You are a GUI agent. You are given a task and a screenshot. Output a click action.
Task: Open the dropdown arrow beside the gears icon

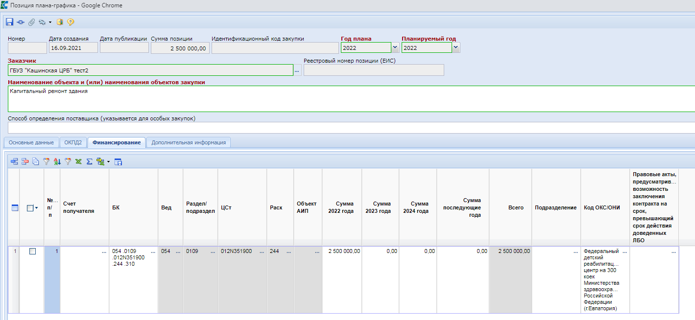tap(50, 23)
